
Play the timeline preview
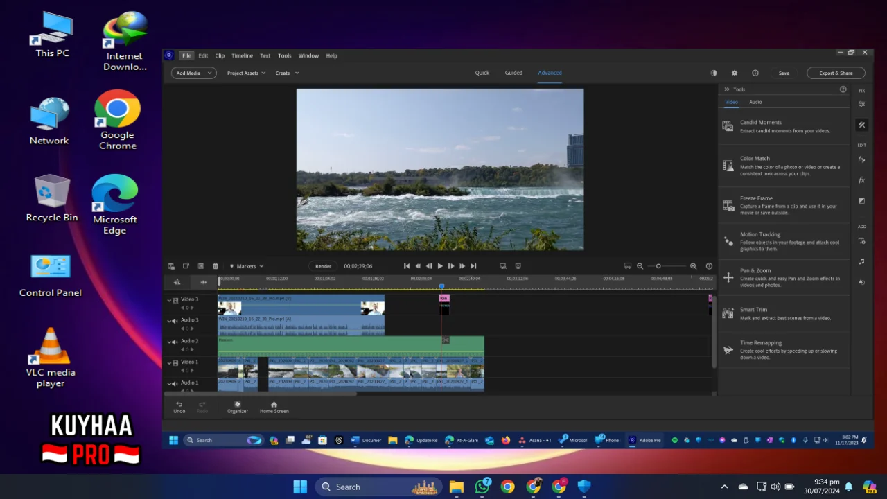click(440, 266)
